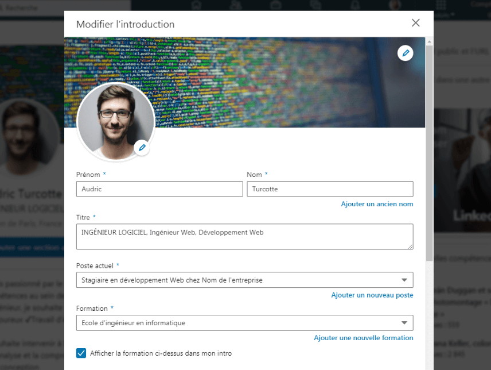This screenshot has height=370, width=491.
Task: Open the messaging icon in top bar
Action: coord(315,5)
